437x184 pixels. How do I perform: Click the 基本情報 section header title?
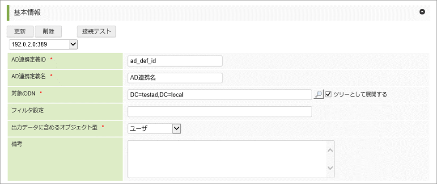[x=27, y=12]
